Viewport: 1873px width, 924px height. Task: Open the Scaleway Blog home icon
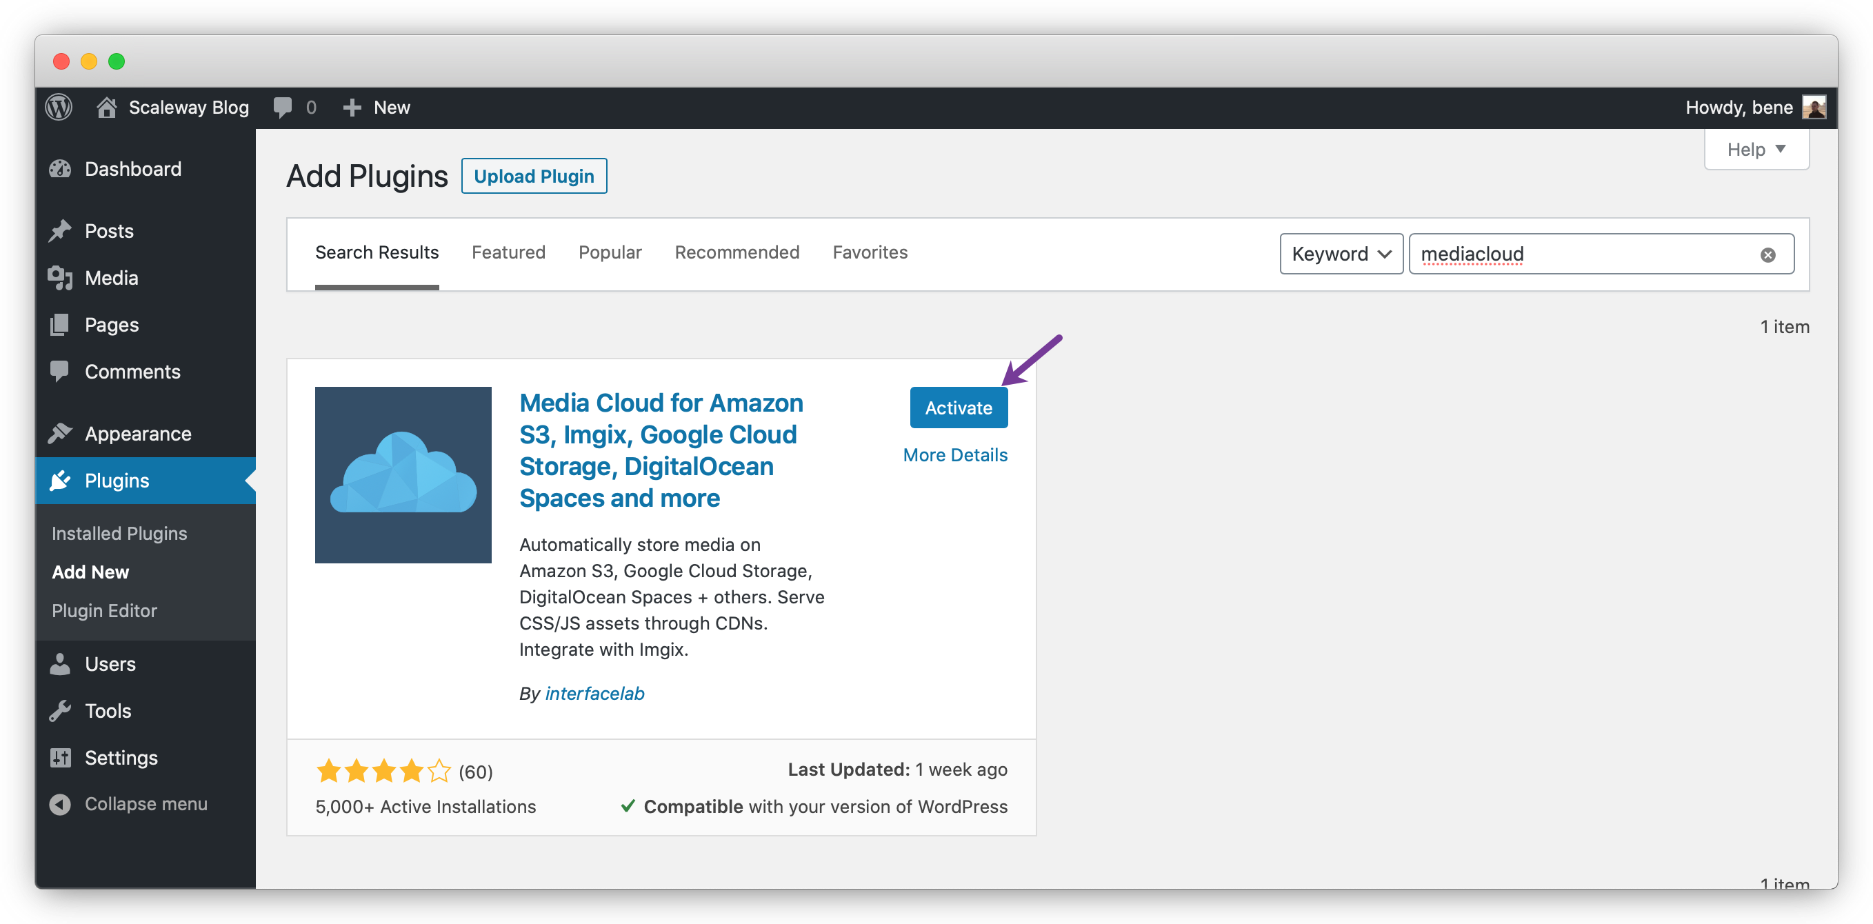(107, 108)
